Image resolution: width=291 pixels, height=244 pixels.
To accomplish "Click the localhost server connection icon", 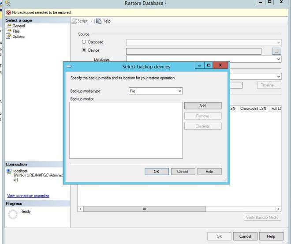I will point(9,171).
